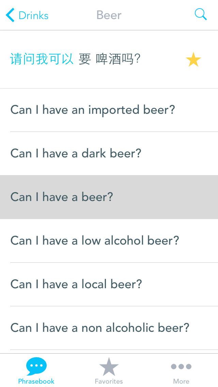This screenshot has height=387, width=218.
Task: Switch to the Phrasebook tab label
Action: point(36,381)
